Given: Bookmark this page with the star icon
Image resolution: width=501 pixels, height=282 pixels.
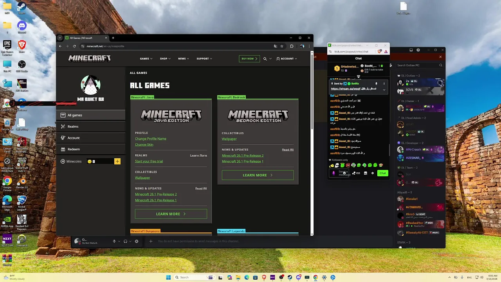Looking at the screenshot, I should [281, 46].
